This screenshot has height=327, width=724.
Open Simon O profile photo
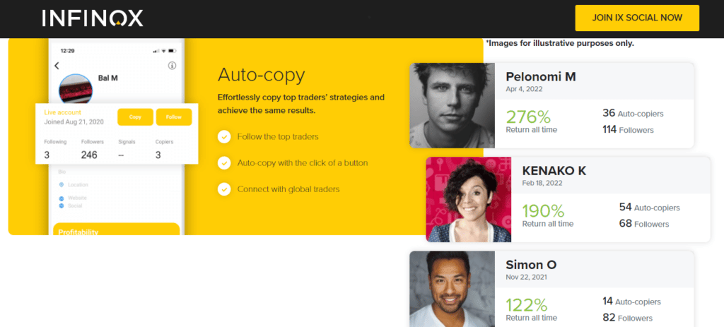[452, 289]
